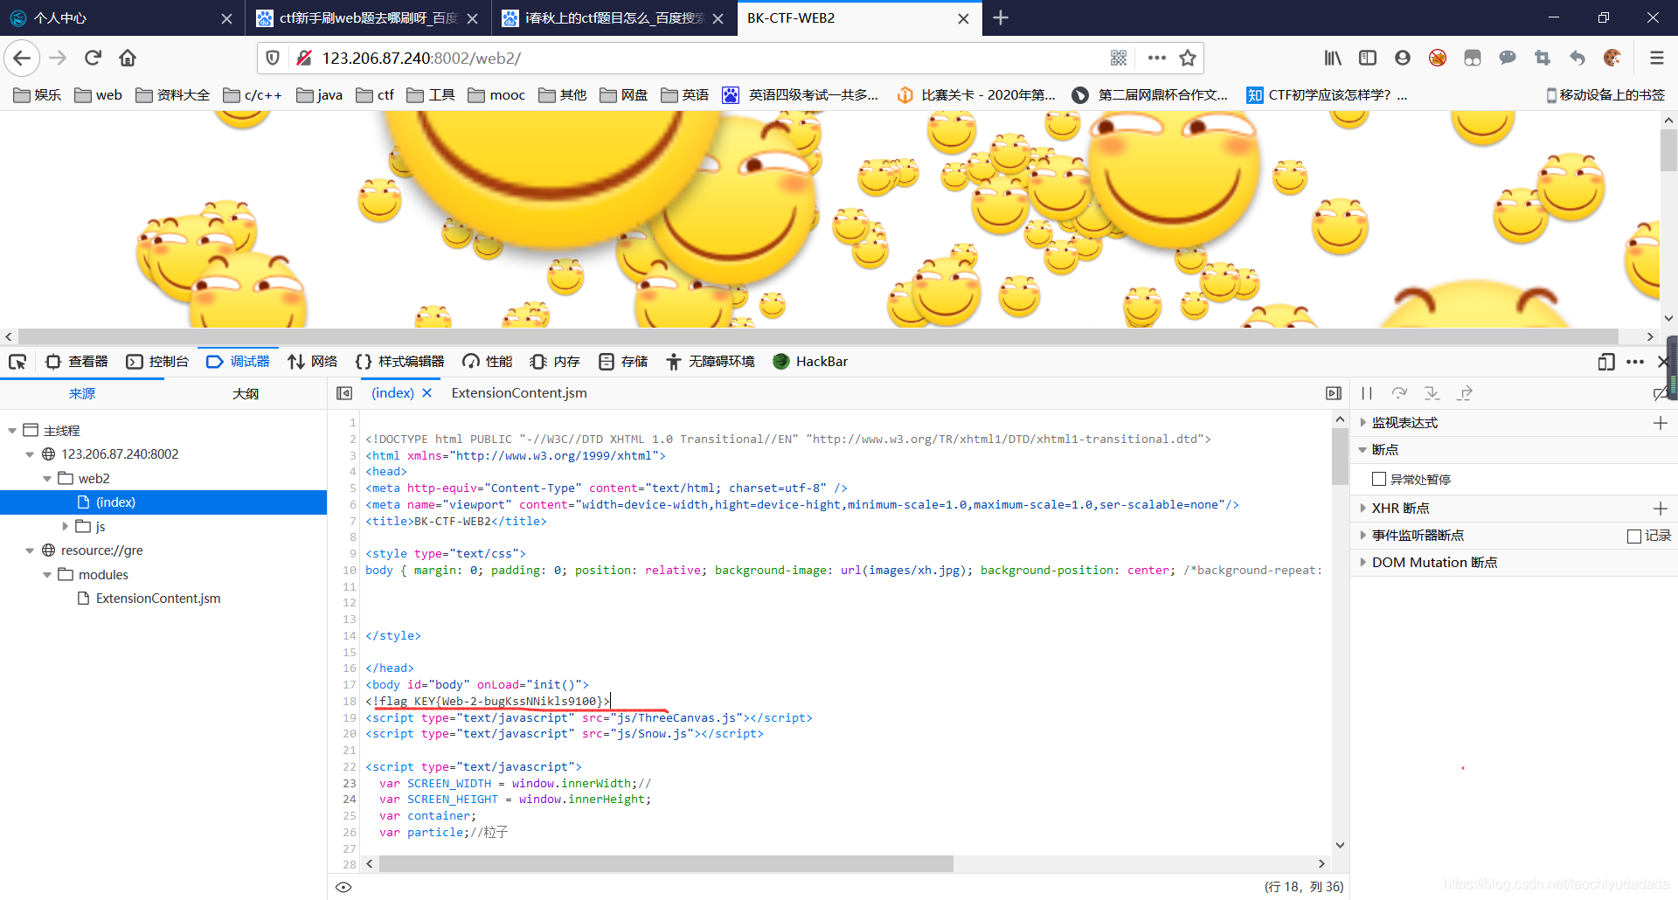
Task: Open the mooc bookmarks folder
Action: 496,95
